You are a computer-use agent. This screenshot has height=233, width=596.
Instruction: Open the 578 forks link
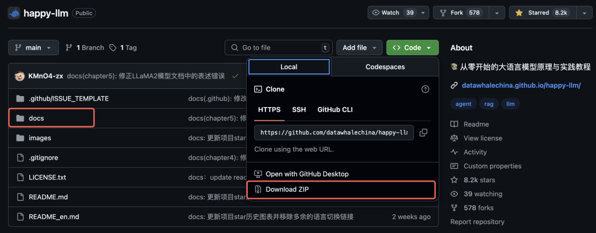coord(478,208)
